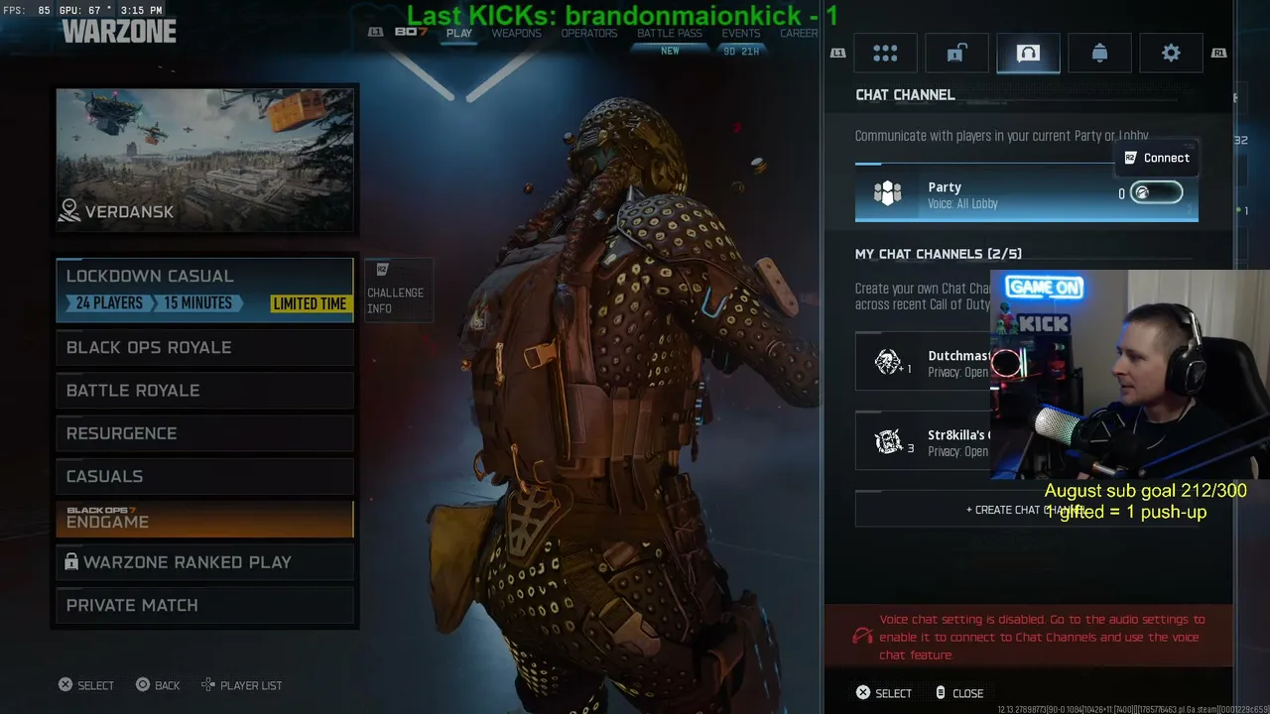Click the Warzone logo
This screenshot has width=1270, height=714.
pos(119,31)
